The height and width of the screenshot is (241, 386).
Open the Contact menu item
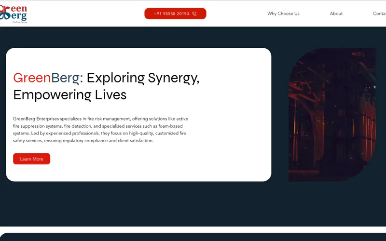(380, 13)
